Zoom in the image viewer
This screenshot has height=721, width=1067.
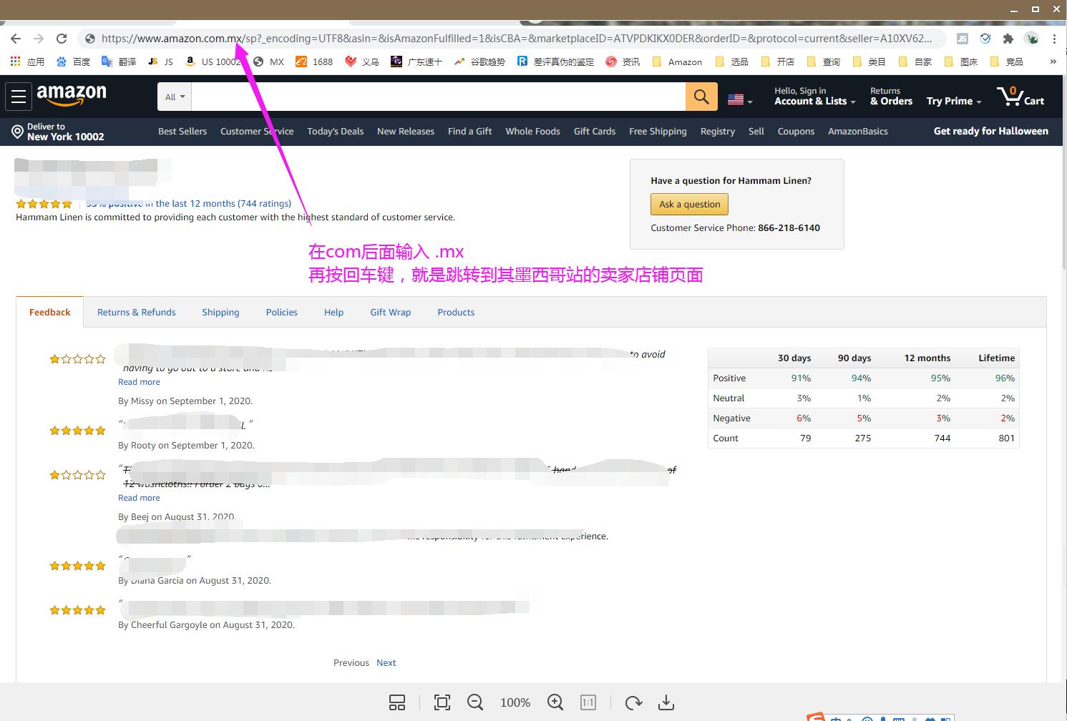[x=555, y=702]
